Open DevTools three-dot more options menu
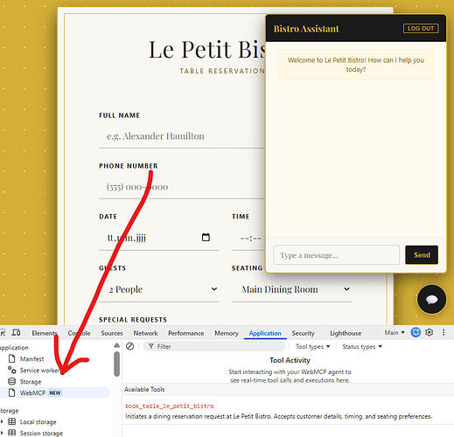The width and height of the screenshot is (454, 437). [444, 332]
